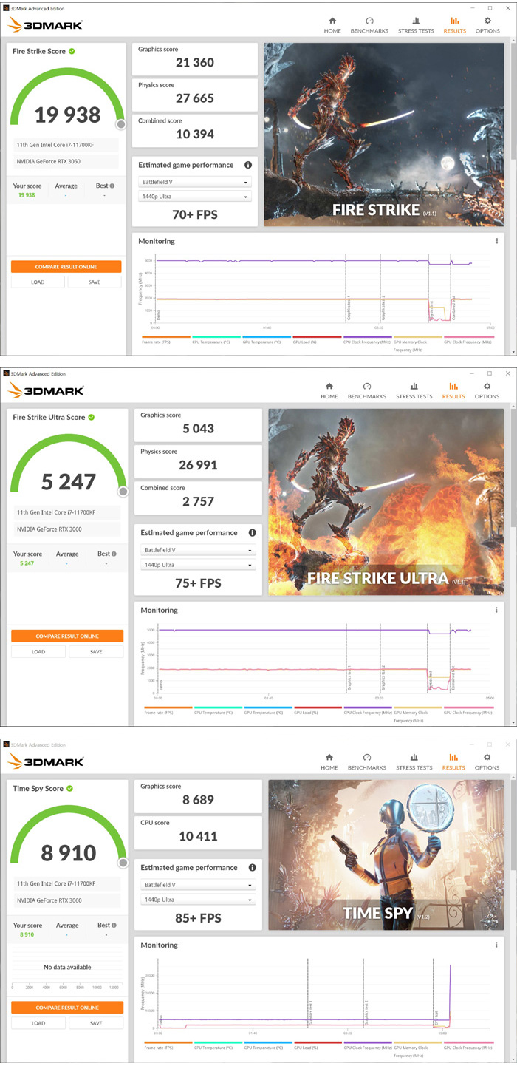This screenshot has width=517, height=1066.
Task: Click SAVE button in Fire Strike window
Action: tap(95, 282)
